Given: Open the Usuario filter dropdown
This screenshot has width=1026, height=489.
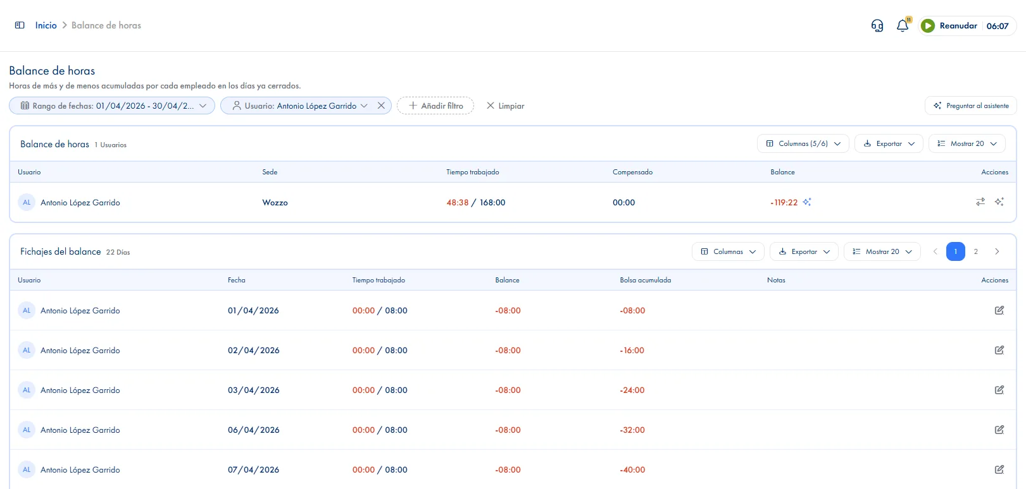Looking at the screenshot, I should [298, 106].
